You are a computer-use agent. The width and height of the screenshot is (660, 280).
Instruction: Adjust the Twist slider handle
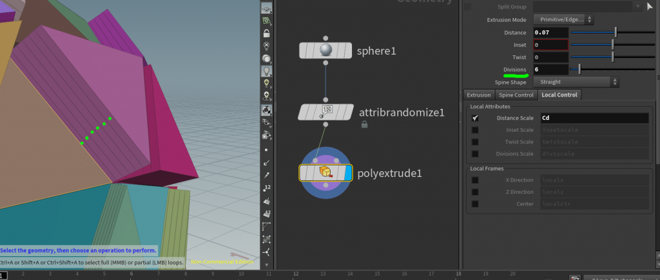coord(612,57)
